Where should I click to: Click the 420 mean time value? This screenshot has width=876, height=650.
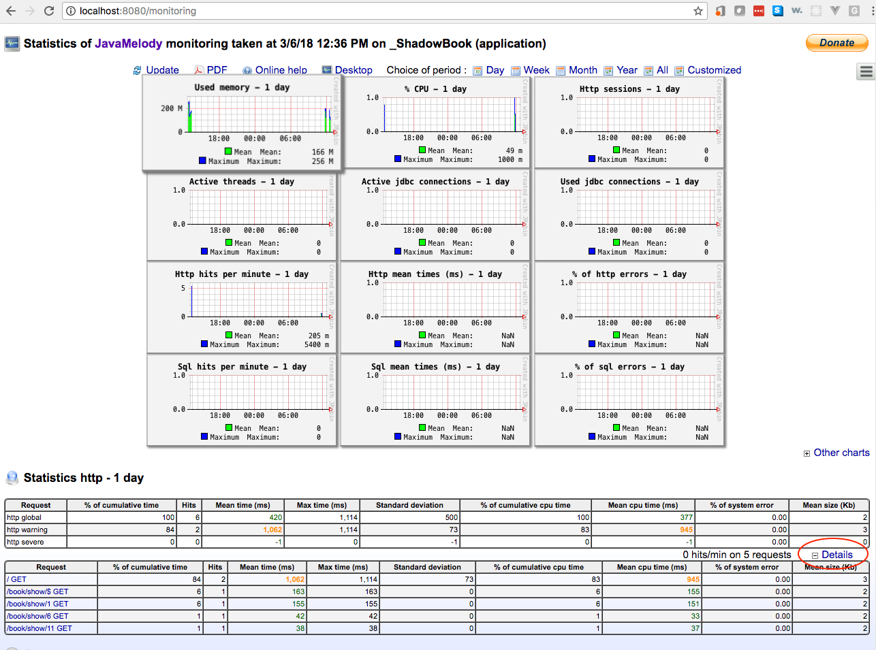pos(276,517)
